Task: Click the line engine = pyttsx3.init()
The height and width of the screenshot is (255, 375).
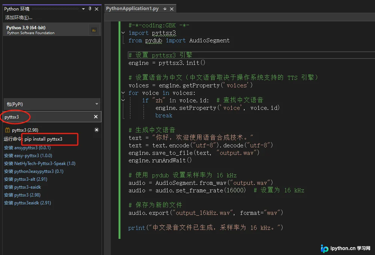Action: click(x=167, y=63)
